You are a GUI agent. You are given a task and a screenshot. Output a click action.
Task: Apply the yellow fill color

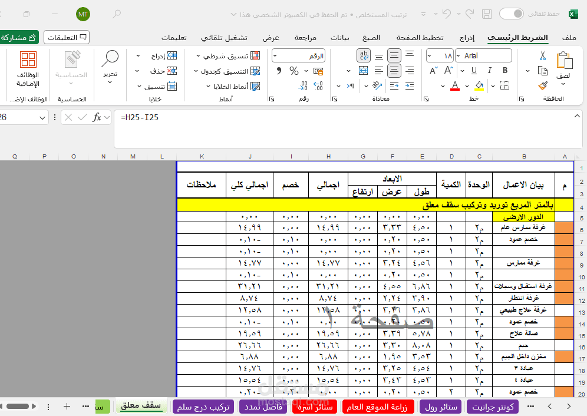479,86
